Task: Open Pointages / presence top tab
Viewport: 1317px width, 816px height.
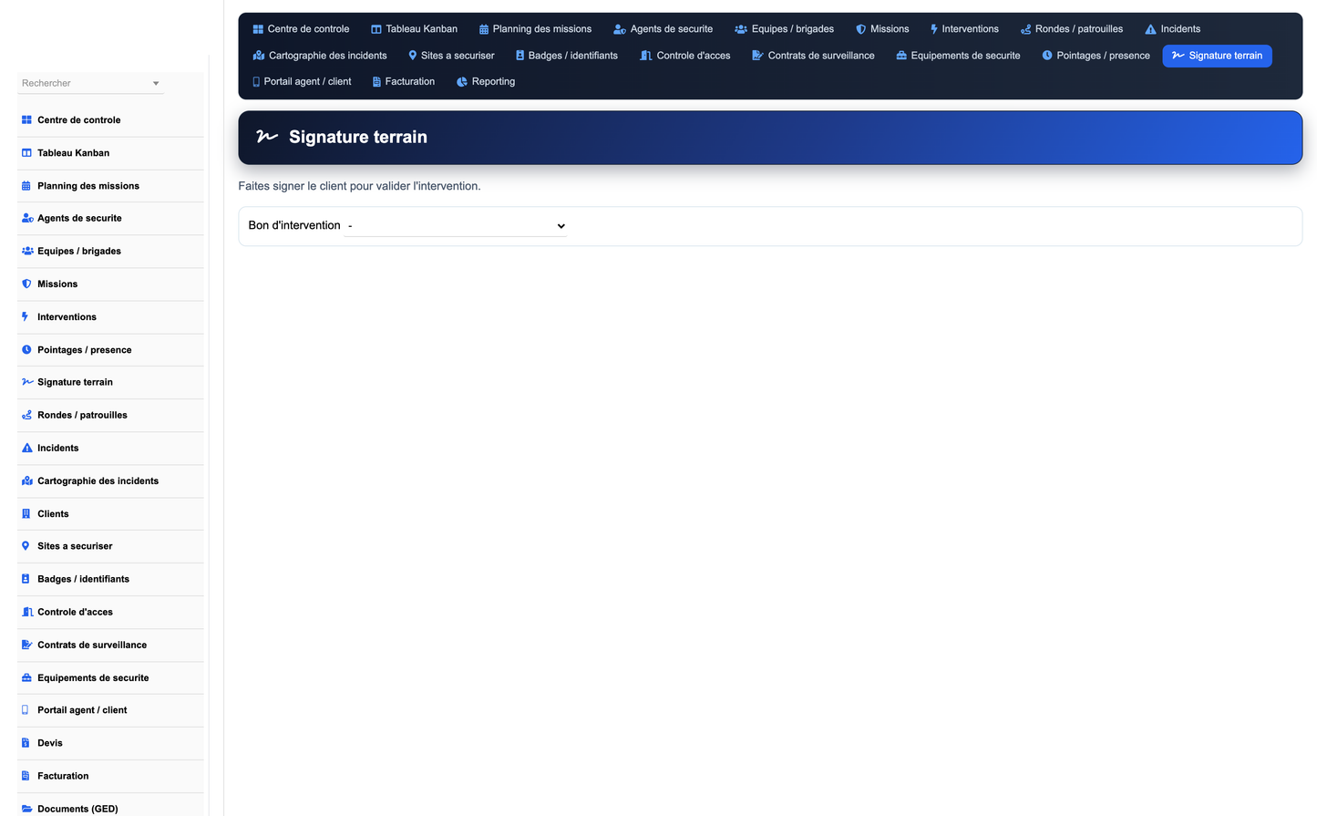Action: 1096,56
